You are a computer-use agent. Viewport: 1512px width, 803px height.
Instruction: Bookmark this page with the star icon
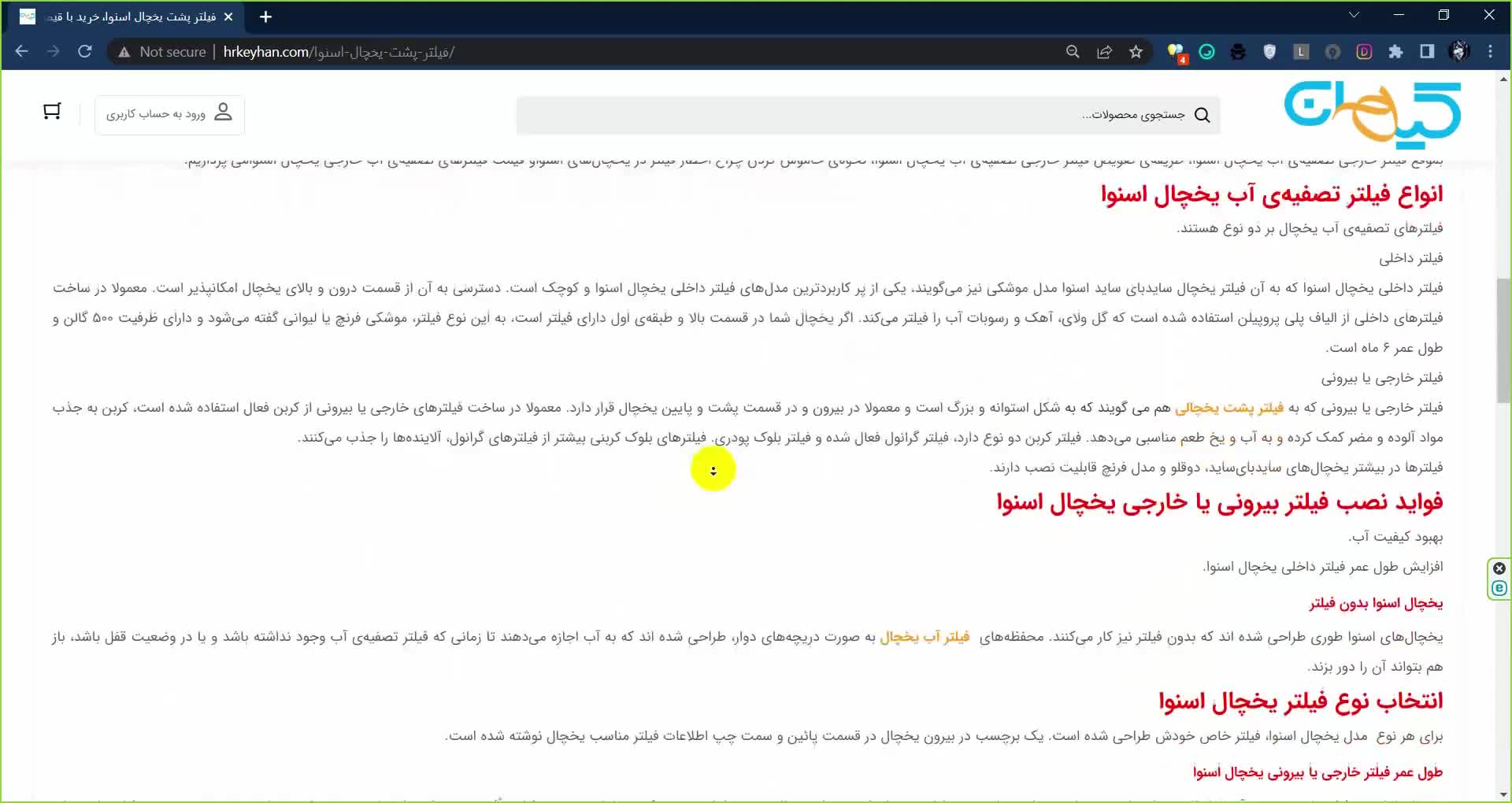tap(1136, 52)
